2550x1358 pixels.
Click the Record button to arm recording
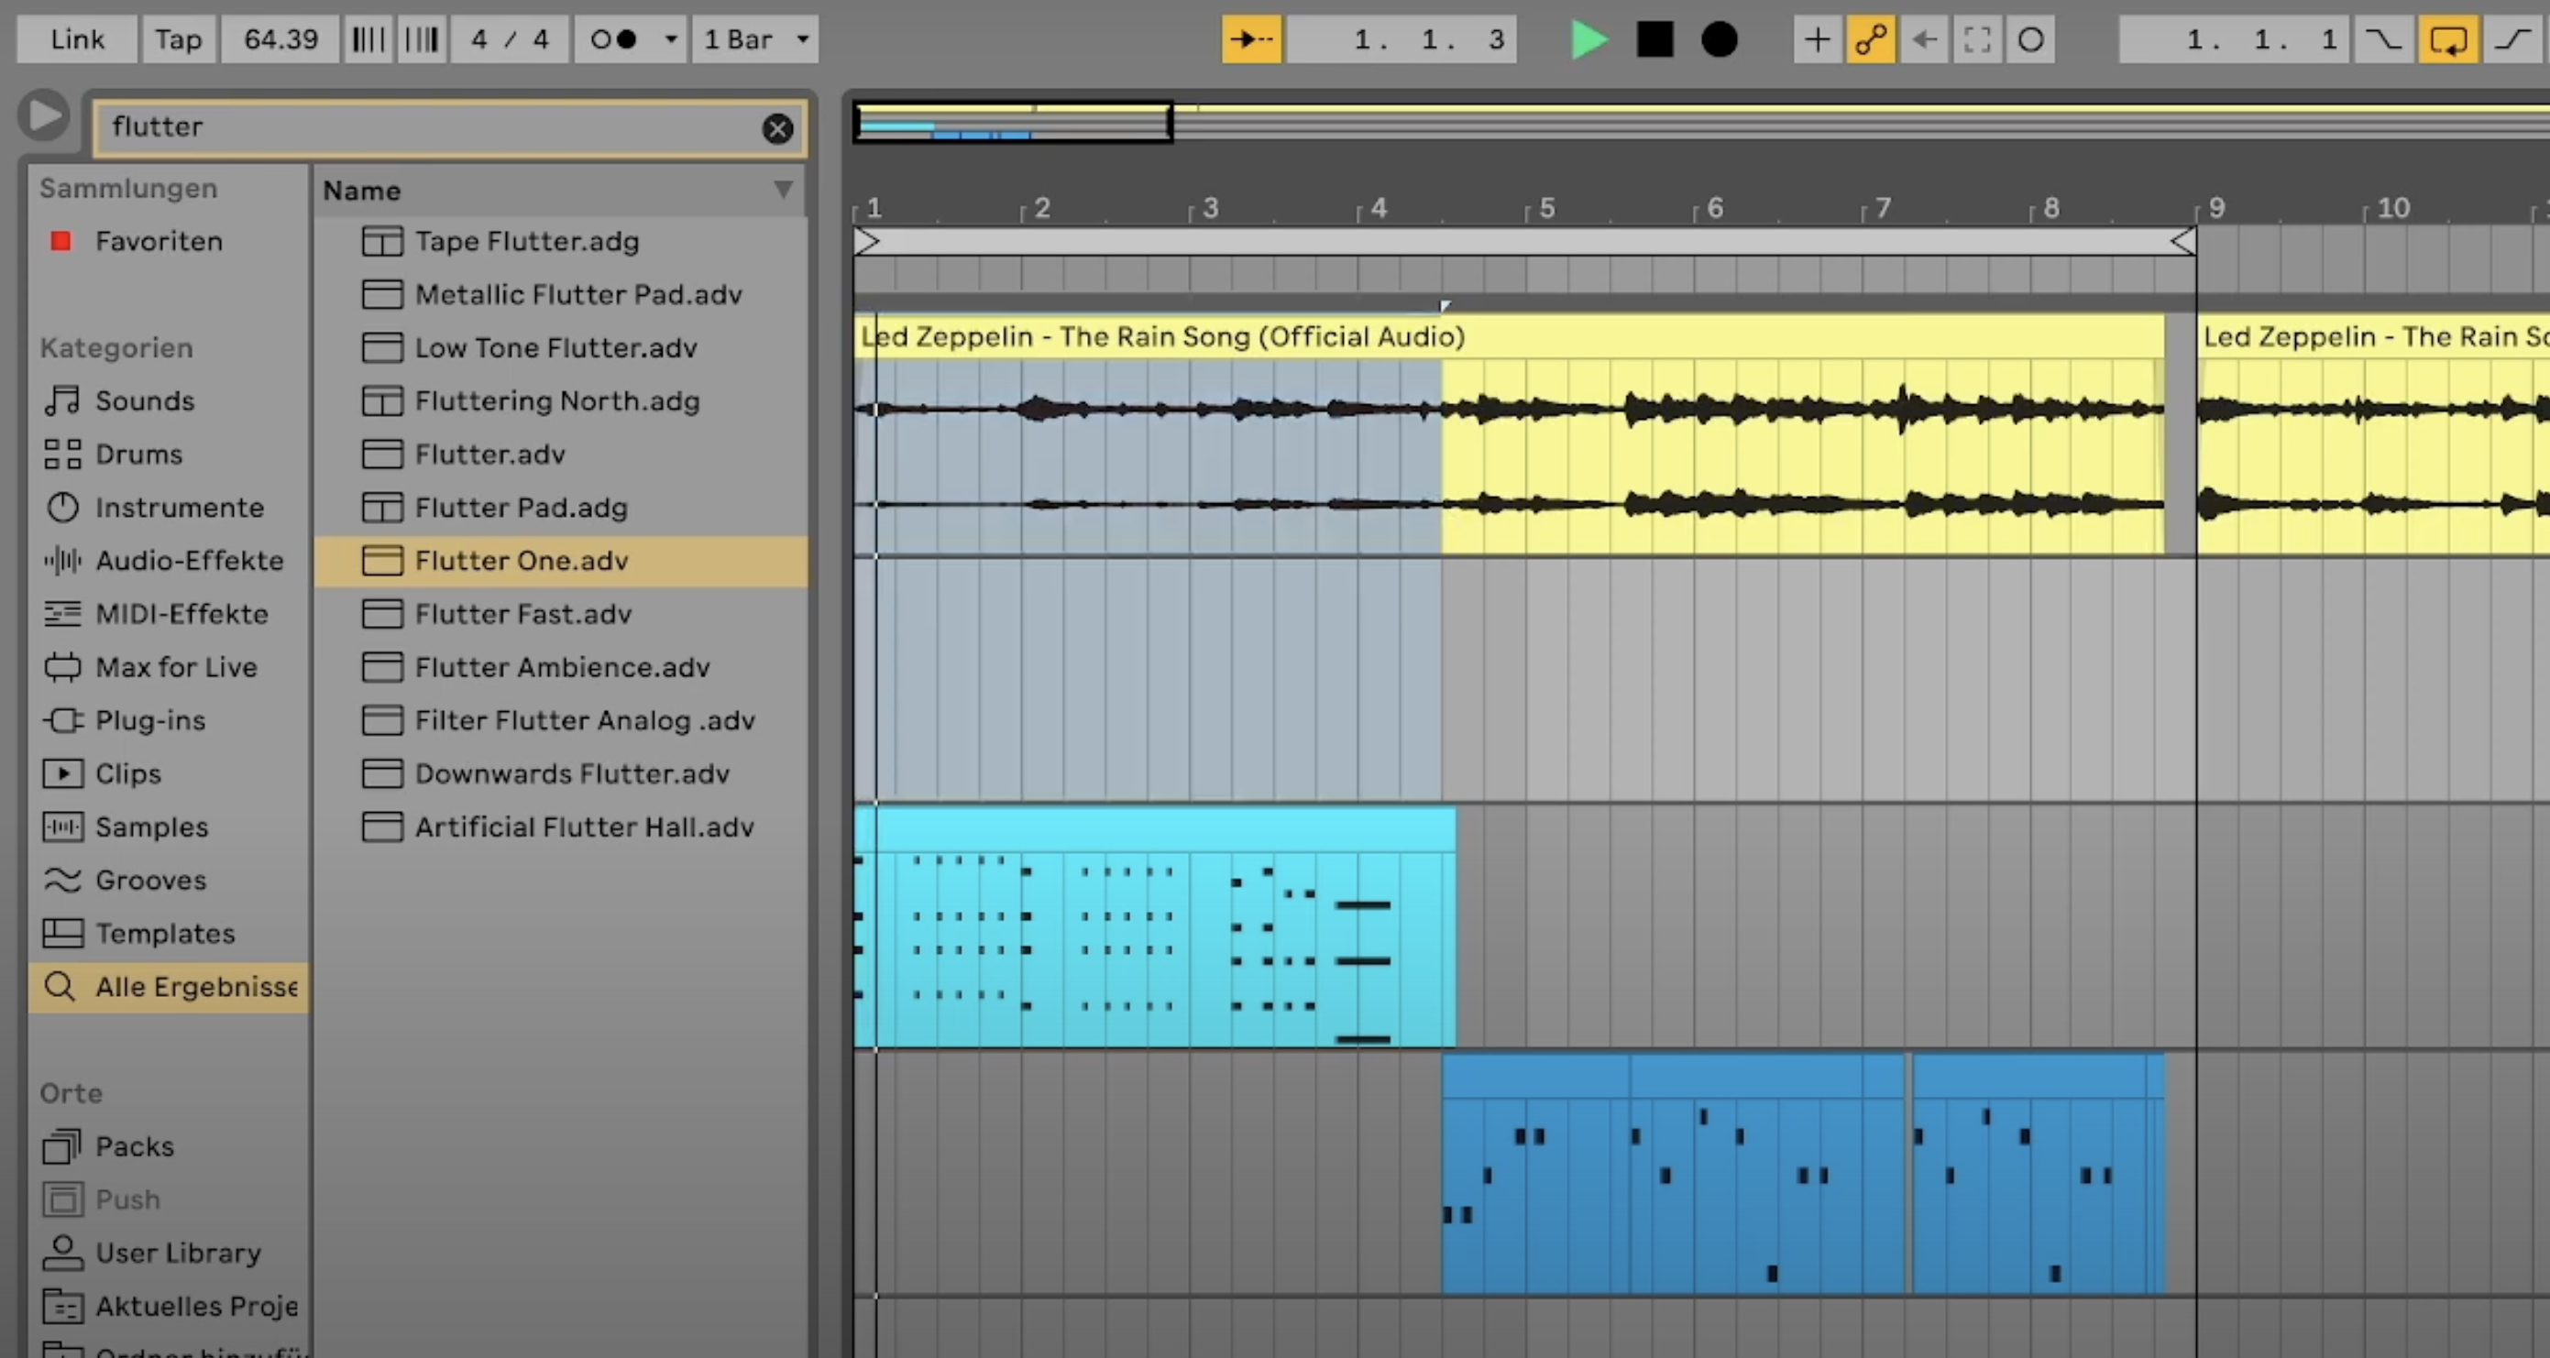tap(1722, 38)
